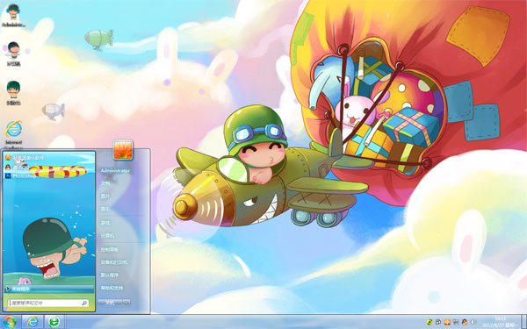Open the QQ penguin tray icon
The height and width of the screenshot is (329, 527).
click(465, 322)
